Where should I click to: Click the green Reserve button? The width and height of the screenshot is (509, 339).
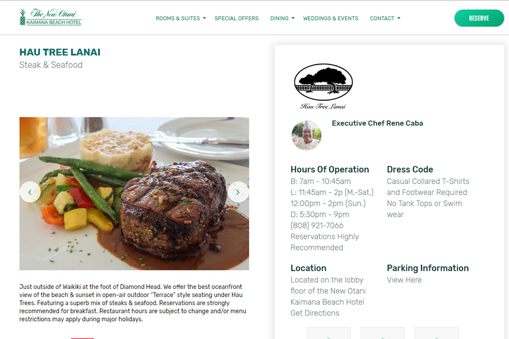479,18
